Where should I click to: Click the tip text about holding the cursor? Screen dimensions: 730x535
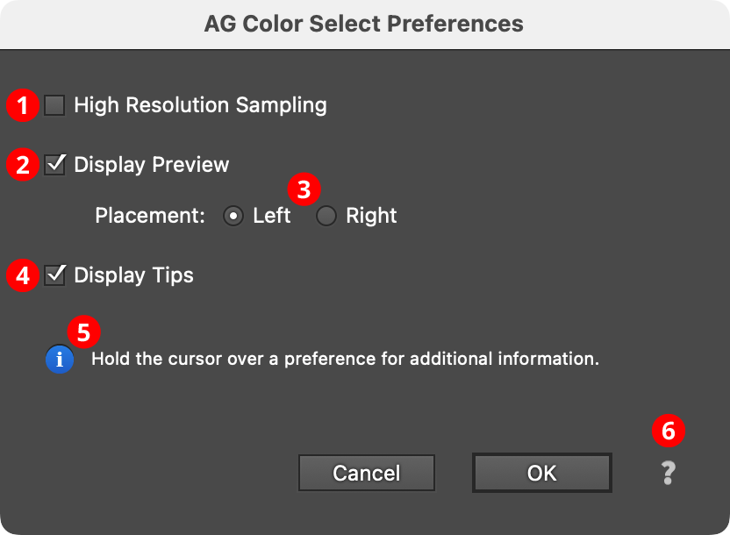(x=342, y=359)
